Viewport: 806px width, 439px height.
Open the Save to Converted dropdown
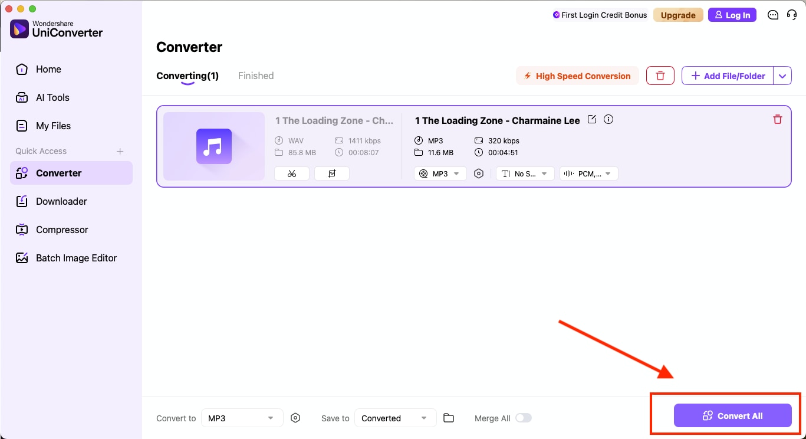point(395,418)
